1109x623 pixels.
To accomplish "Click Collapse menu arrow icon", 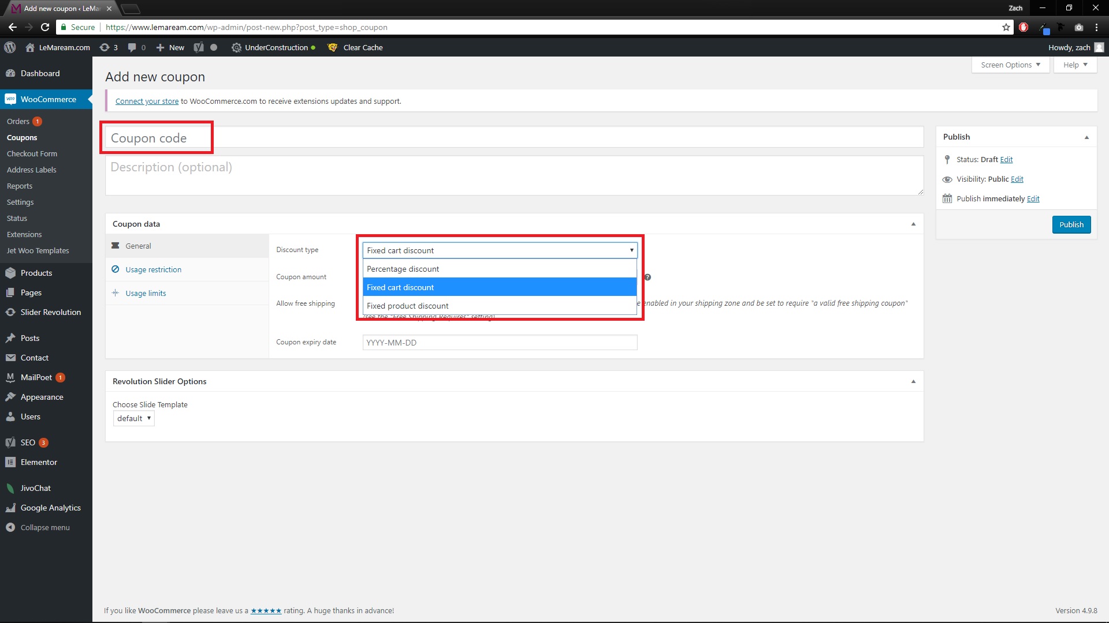I will point(10,527).
